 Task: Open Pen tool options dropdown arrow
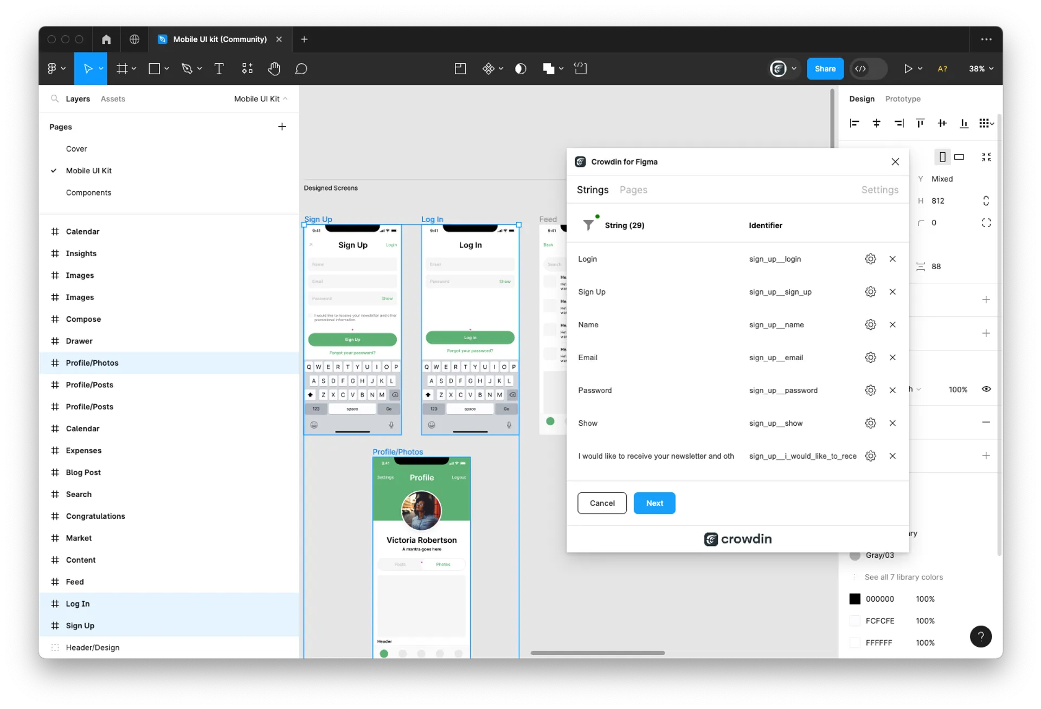coord(199,68)
